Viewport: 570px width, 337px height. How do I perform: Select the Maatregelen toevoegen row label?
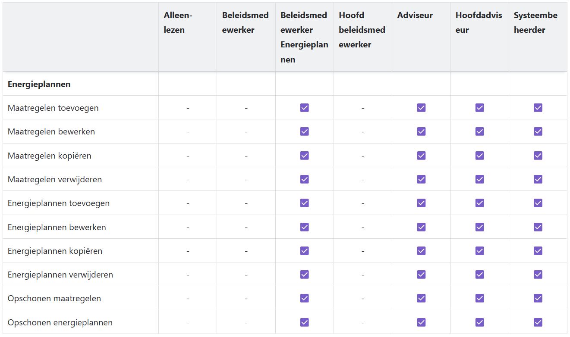(x=53, y=108)
